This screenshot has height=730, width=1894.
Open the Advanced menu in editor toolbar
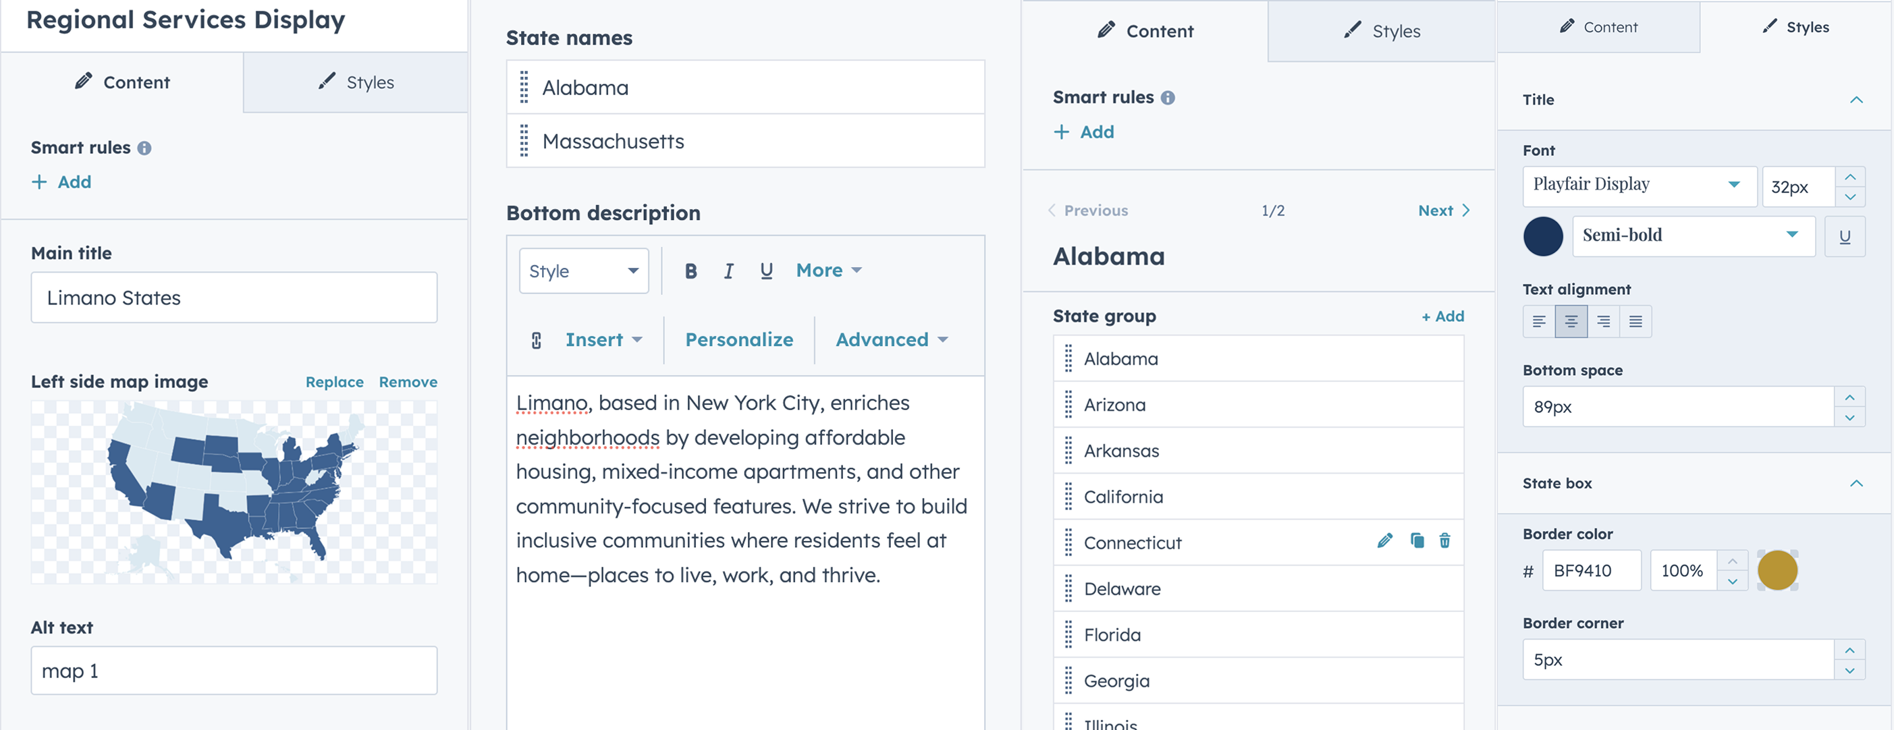click(891, 339)
